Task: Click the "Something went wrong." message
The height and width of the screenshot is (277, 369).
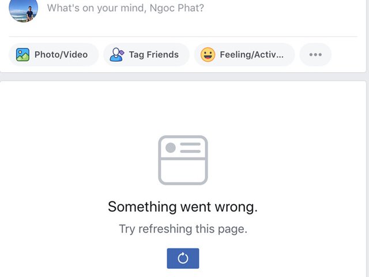Action: [x=183, y=207]
